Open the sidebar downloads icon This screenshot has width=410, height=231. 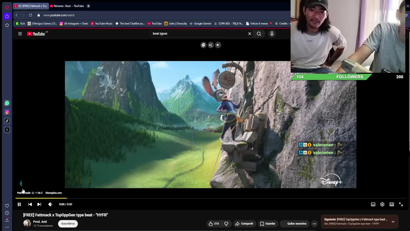[x=7, y=220]
